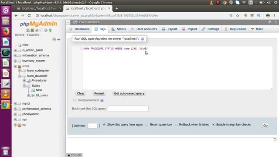Open the Recent tables list
This screenshot has width=279, height=157.
(x=20, y=35)
